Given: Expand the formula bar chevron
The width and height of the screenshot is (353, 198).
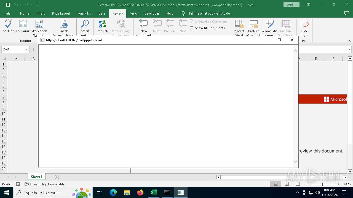Looking at the screenshot, I should [349, 50].
